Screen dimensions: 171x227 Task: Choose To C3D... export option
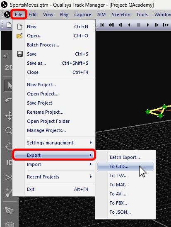coord(125,166)
